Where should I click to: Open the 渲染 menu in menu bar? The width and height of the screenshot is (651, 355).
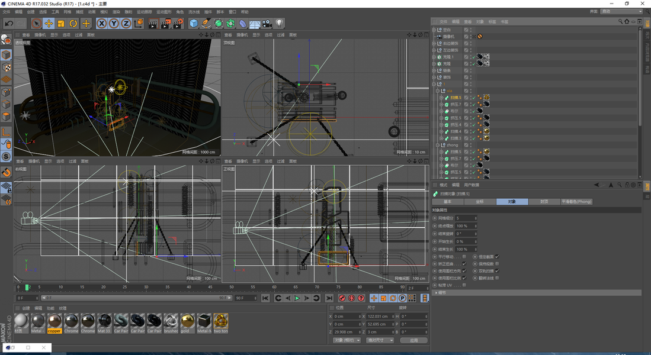pos(116,12)
